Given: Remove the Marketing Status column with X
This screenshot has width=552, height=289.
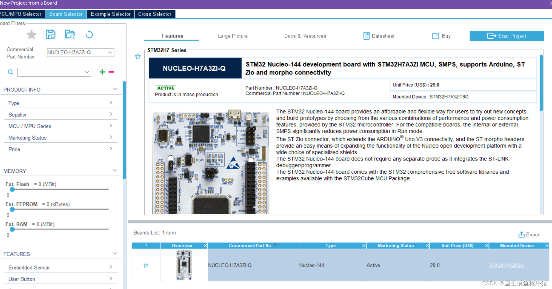Looking at the screenshot, I should [x=427, y=246].
